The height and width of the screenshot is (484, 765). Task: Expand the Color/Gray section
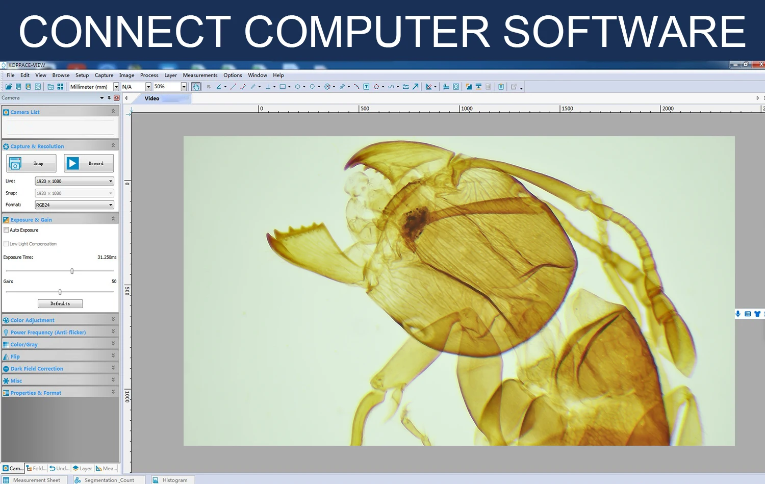(x=60, y=344)
